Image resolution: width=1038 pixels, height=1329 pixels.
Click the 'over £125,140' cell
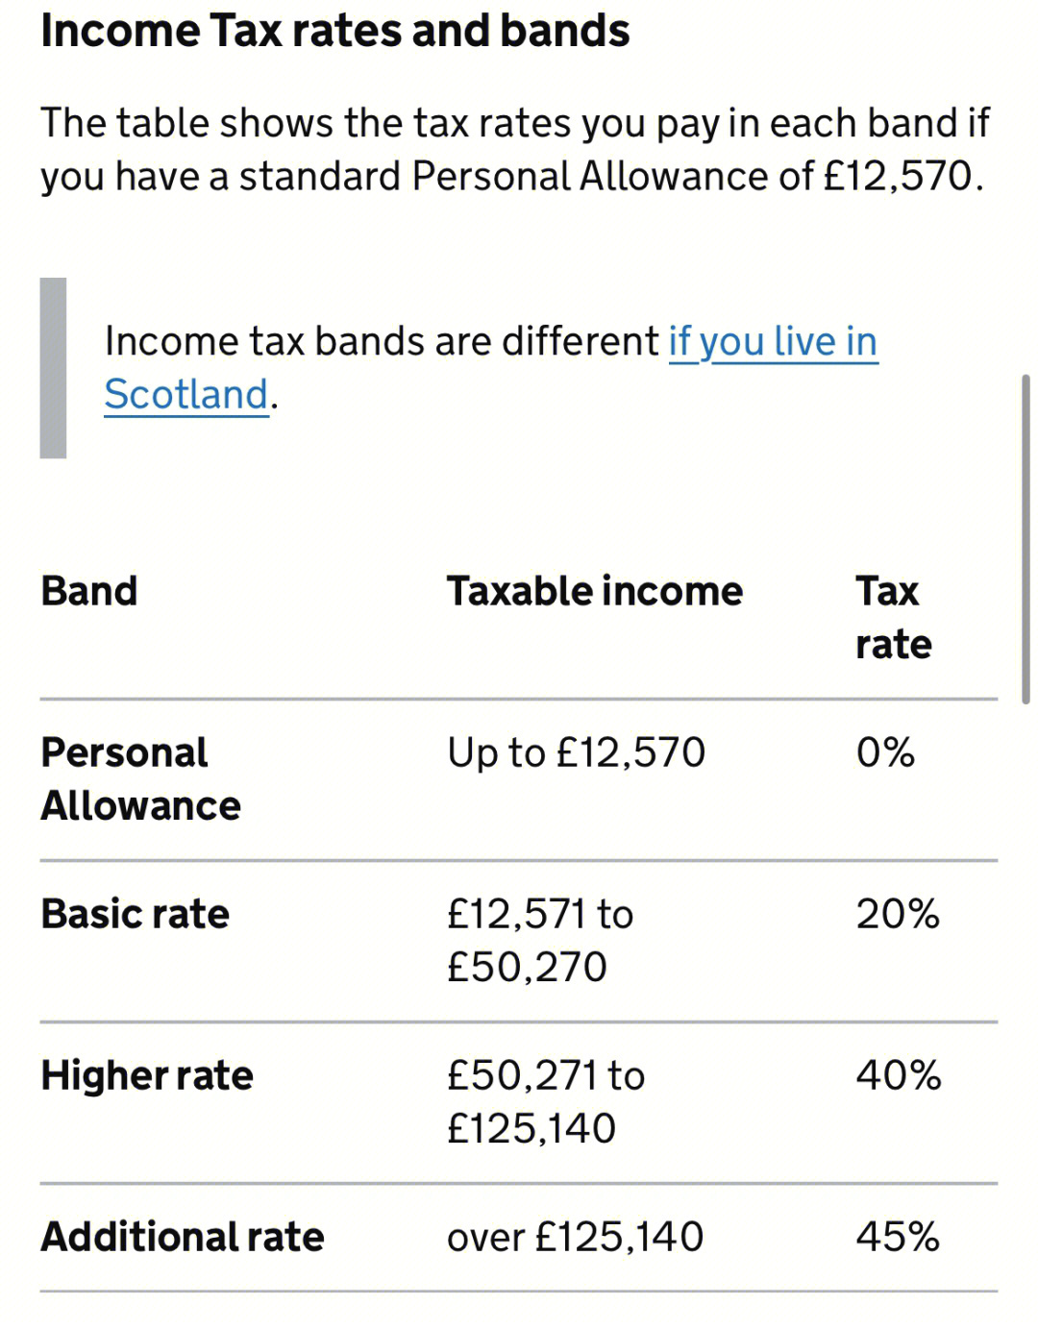(576, 1237)
